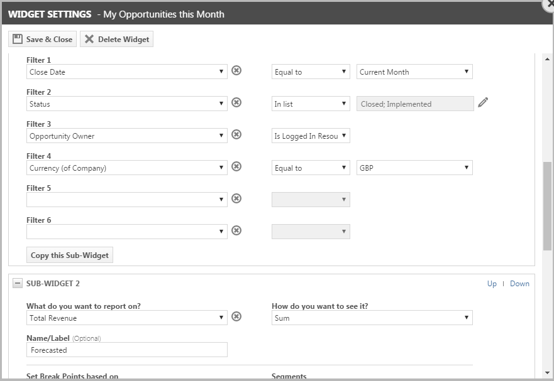This screenshot has height=381, width=554.
Task: Open the Current Month value dropdown
Action: click(x=414, y=72)
